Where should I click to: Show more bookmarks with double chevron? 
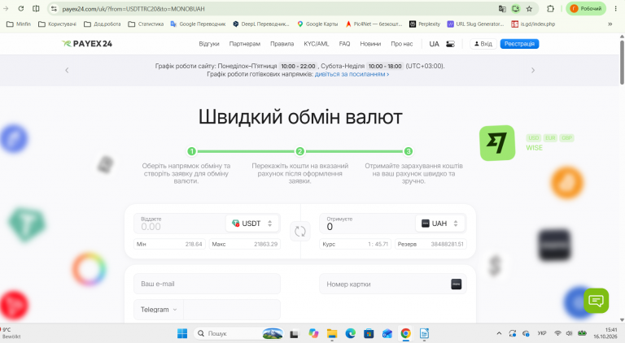pyautogui.click(x=610, y=24)
